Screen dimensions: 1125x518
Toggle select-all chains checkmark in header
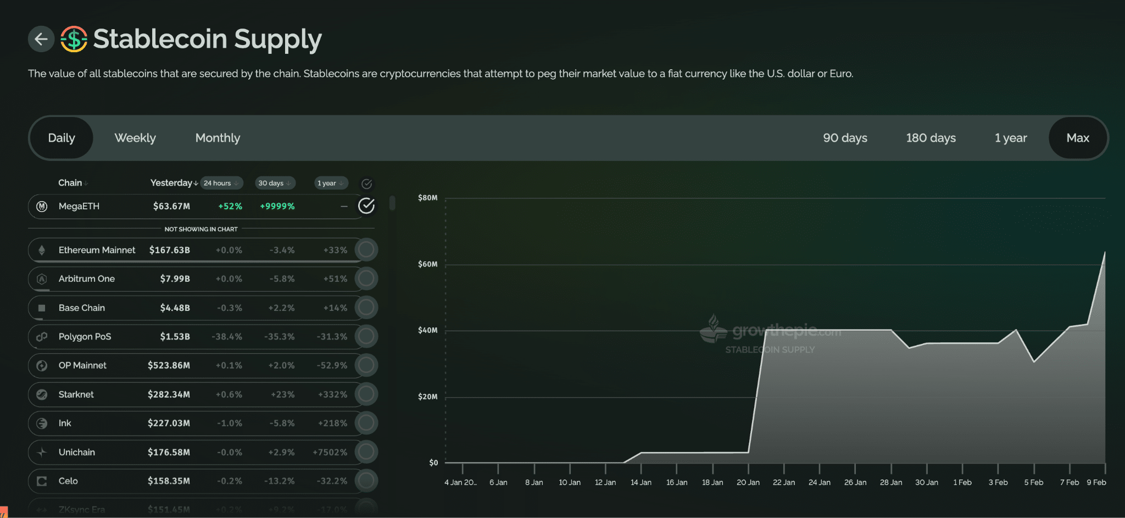coord(367,184)
